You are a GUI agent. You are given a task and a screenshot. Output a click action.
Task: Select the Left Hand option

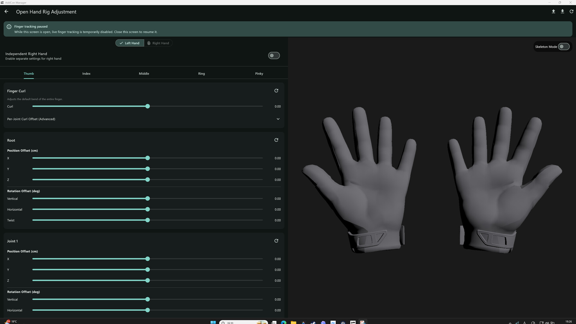click(130, 43)
